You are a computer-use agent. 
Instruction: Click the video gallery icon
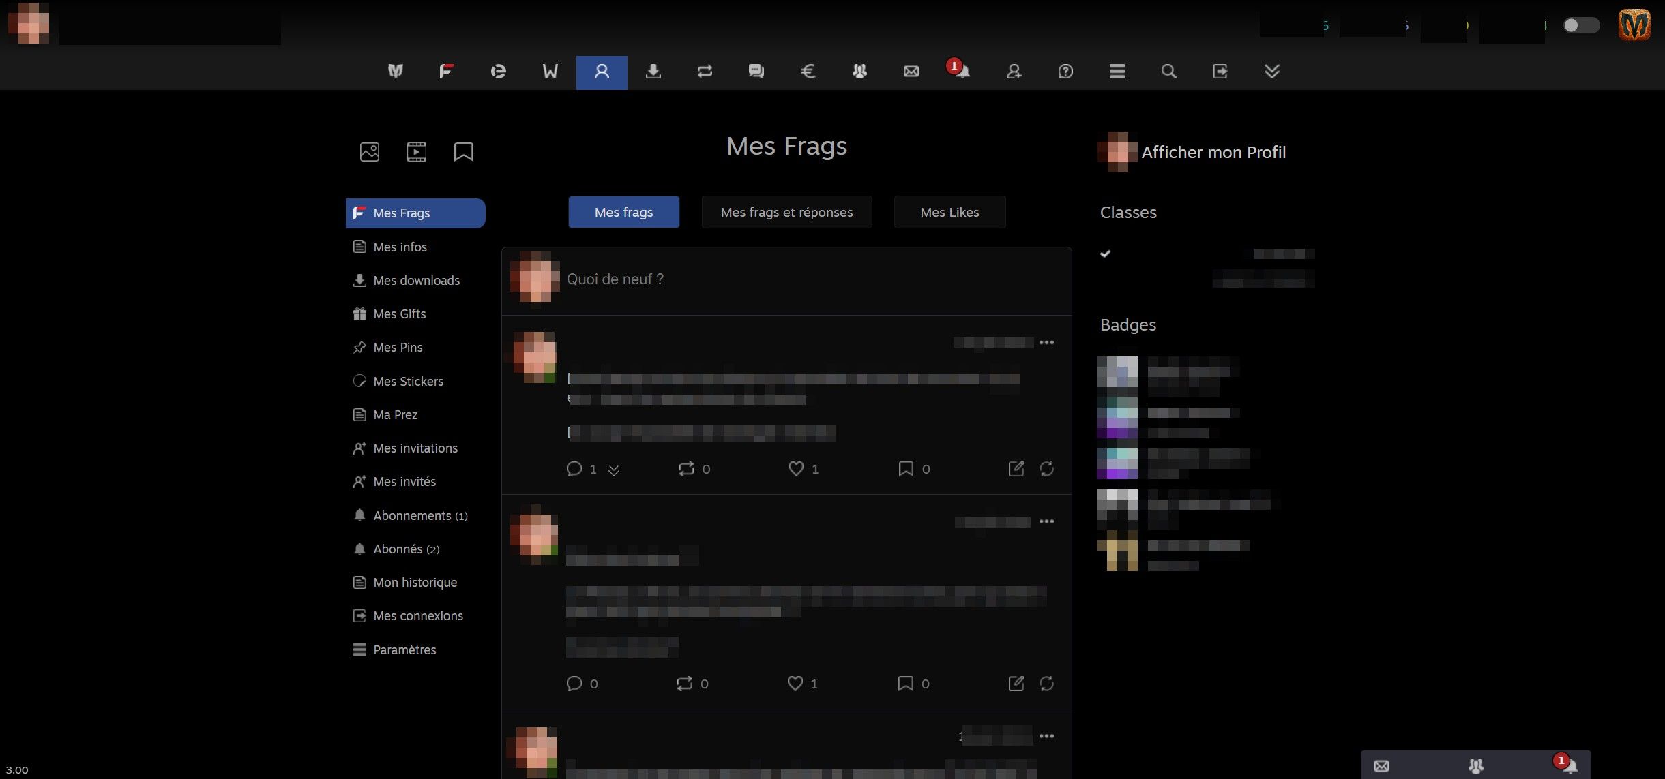click(417, 152)
